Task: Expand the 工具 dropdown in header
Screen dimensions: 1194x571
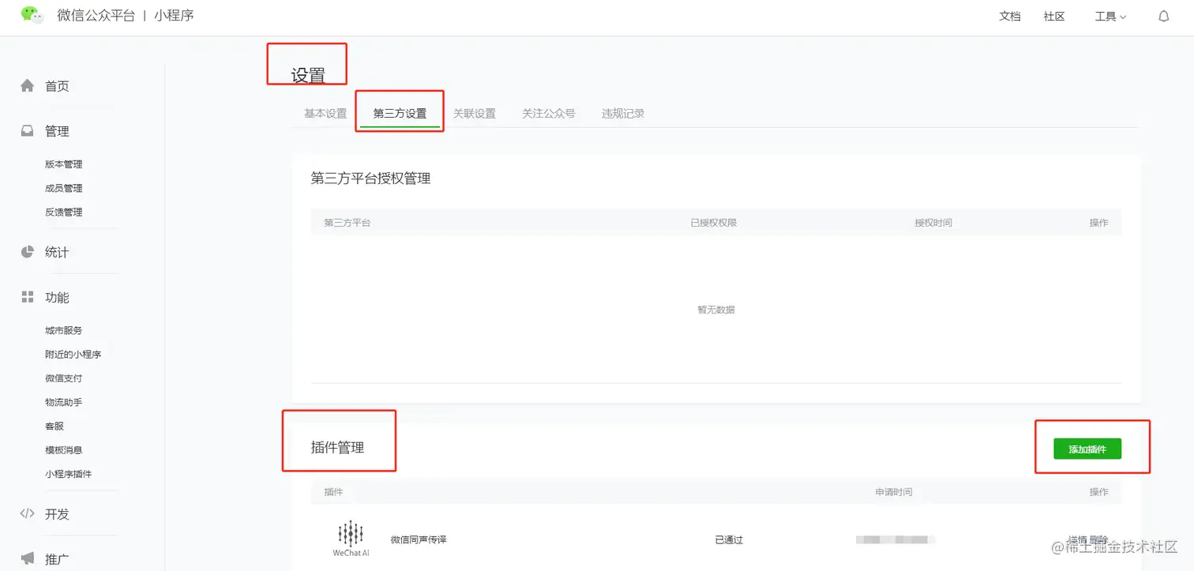Action: point(1110,16)
